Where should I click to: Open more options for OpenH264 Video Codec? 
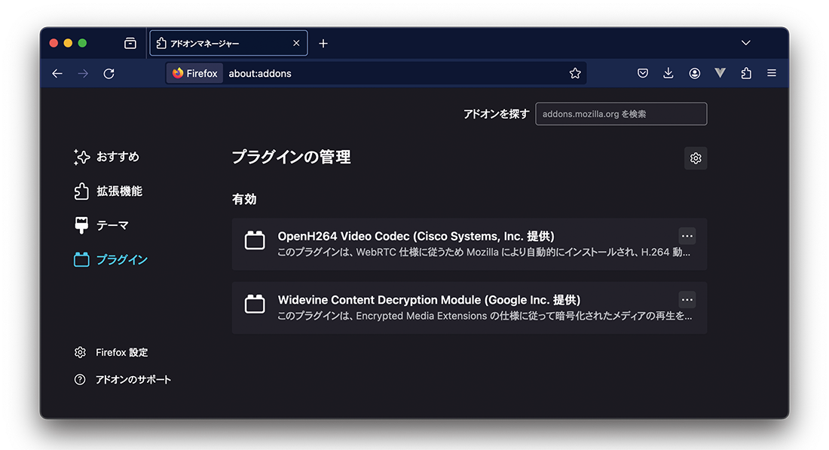coord(687,235)
